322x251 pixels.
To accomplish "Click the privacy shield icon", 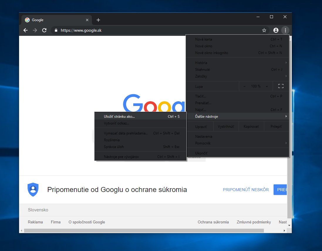I will tap(33, 190).
